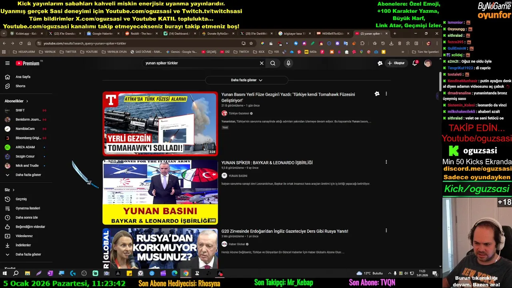
Task: Click the Oluştur create button
Action: pyautogui.click(x=396, y=63)
